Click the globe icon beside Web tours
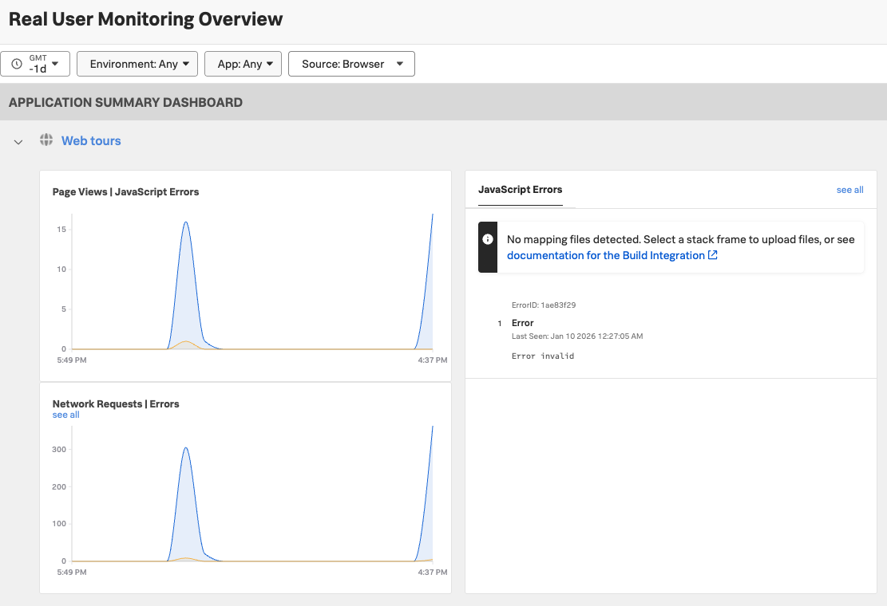The image size is (887, 606). coord(46,140)
